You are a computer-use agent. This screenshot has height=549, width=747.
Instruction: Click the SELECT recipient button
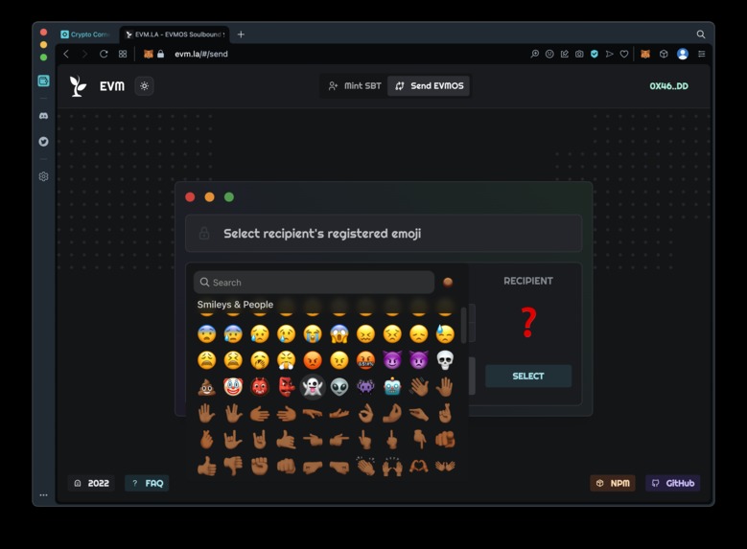coord(528,377)
